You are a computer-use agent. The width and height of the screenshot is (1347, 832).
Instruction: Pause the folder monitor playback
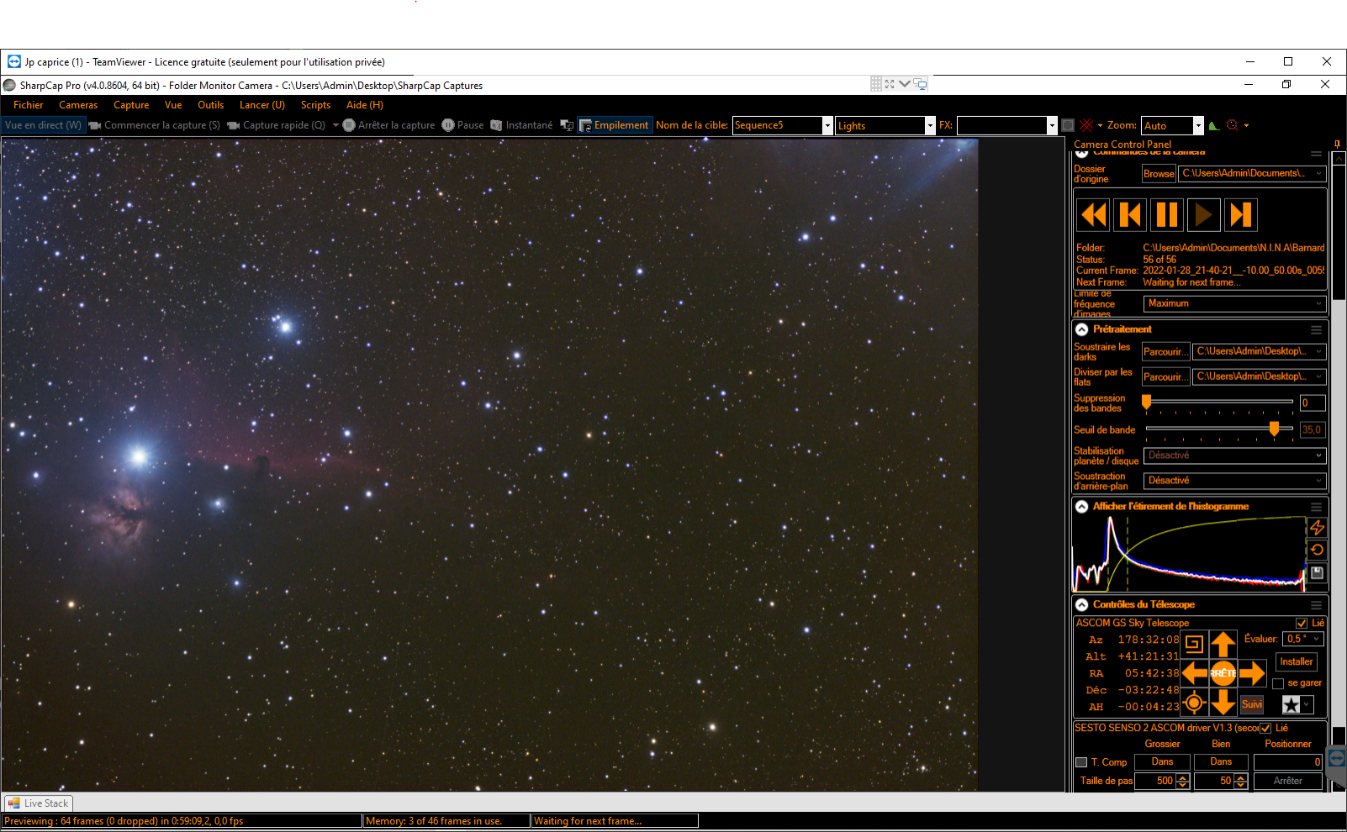(x=1167, y=215)
